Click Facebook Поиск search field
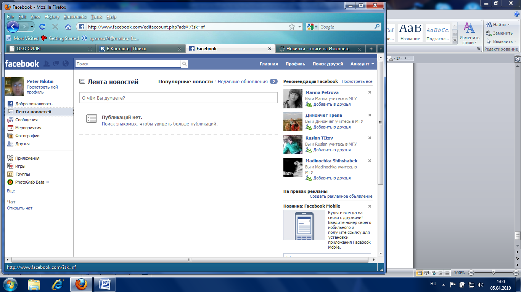This screenshot has height=292, width=521. tap(128, 64)
